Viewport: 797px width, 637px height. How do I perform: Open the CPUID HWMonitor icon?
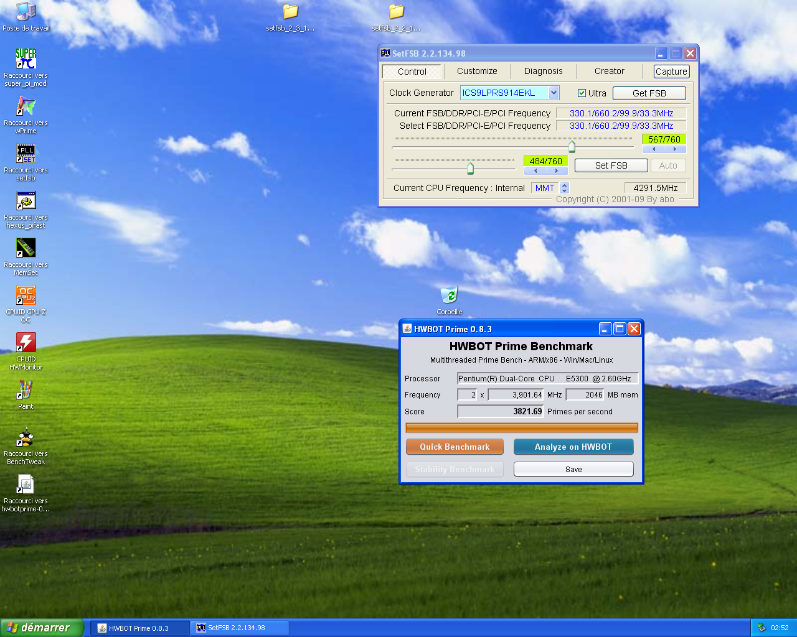click(26, 342)
